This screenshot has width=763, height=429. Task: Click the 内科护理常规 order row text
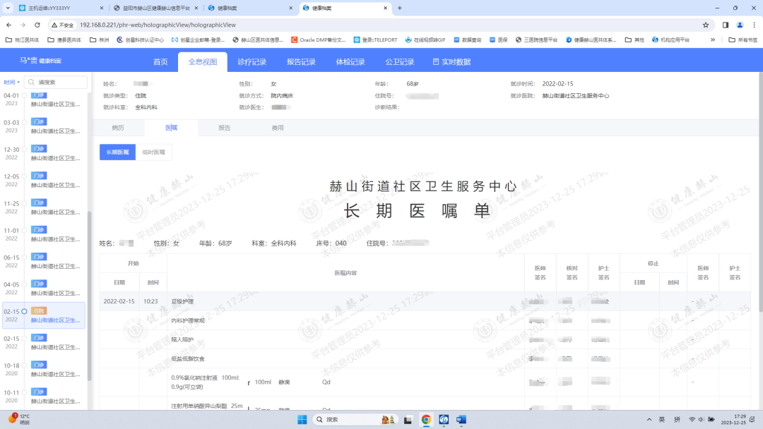point(189,320)
